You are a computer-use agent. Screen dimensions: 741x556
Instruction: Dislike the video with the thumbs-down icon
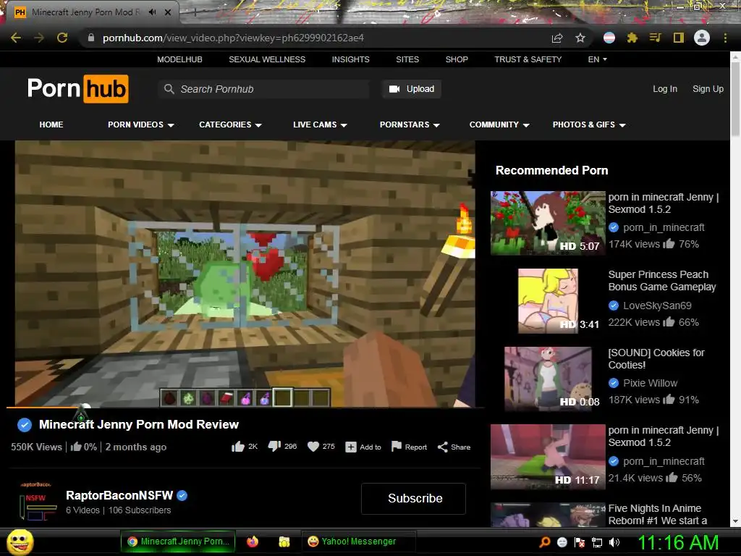(274, 446)
